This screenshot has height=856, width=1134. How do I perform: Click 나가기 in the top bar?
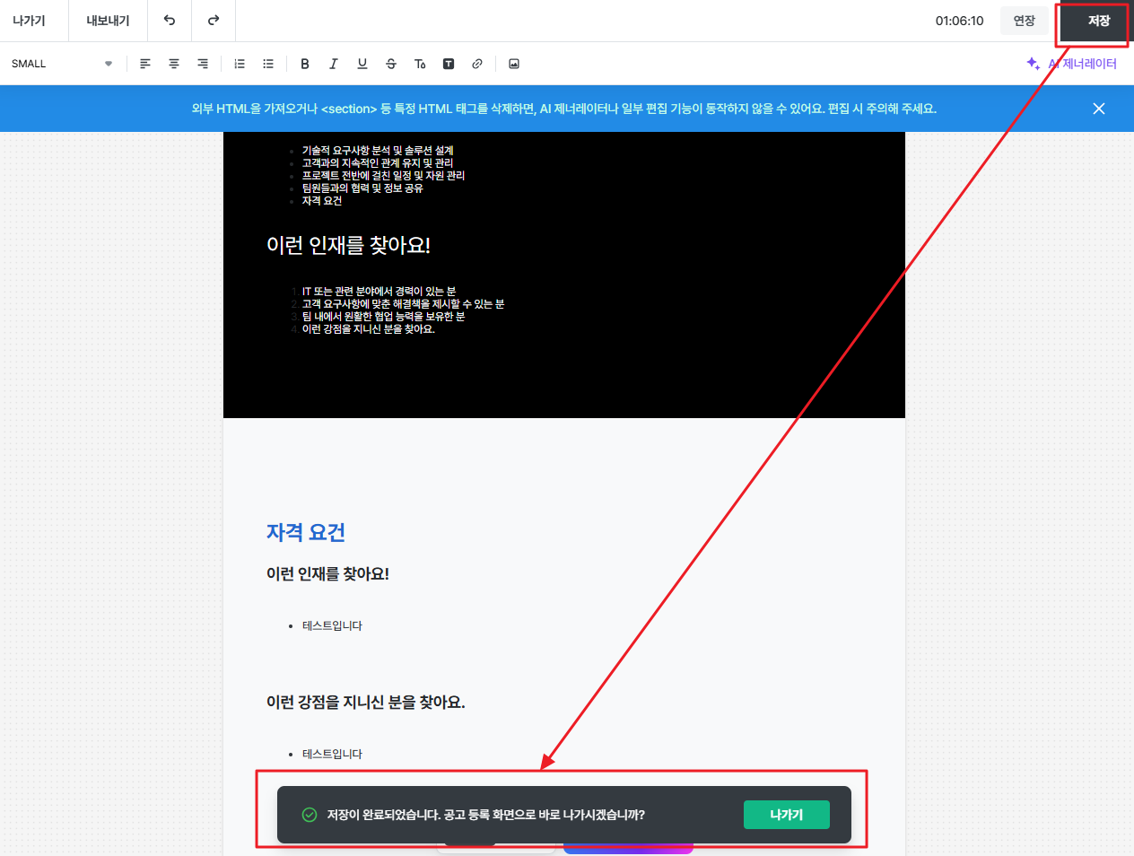pos(29,21)
